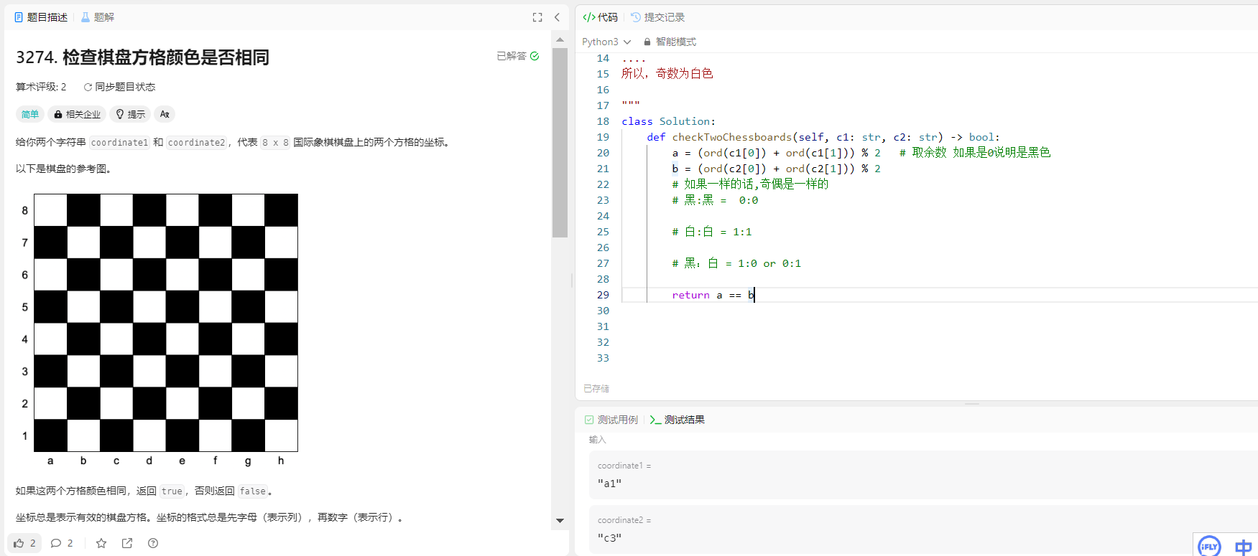Open the 测试结果 tab
1258x556 pixels.
677,420
